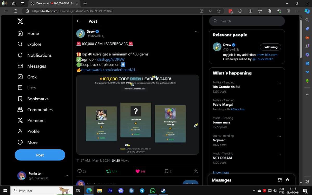Open the More menu in the sidebar

(x=27, y=142)
